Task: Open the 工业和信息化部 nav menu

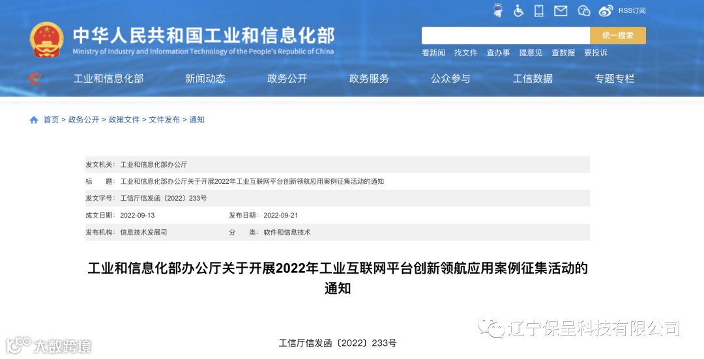Action: [109, 79]
